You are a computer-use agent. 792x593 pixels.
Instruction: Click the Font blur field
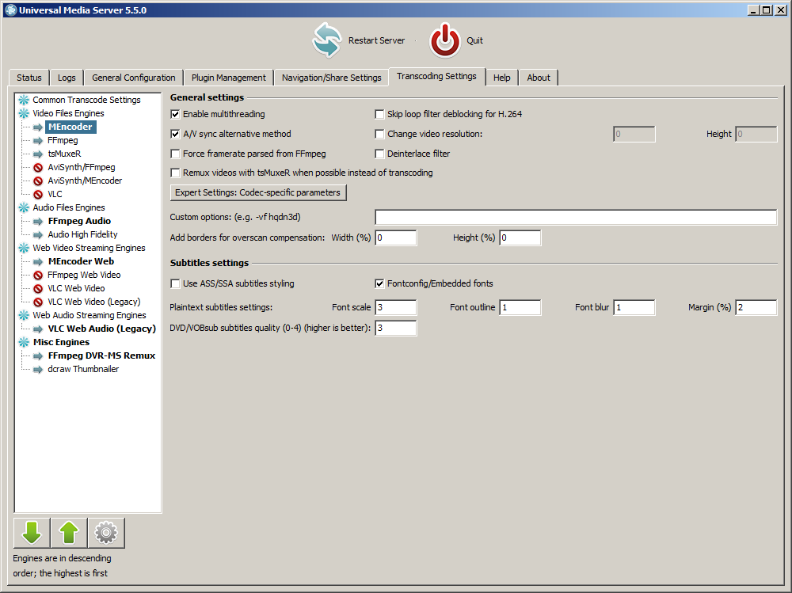634,307
